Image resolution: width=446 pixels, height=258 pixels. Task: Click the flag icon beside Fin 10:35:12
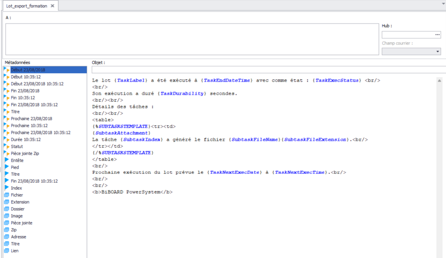pyautogui.click(x=7, y=97)
